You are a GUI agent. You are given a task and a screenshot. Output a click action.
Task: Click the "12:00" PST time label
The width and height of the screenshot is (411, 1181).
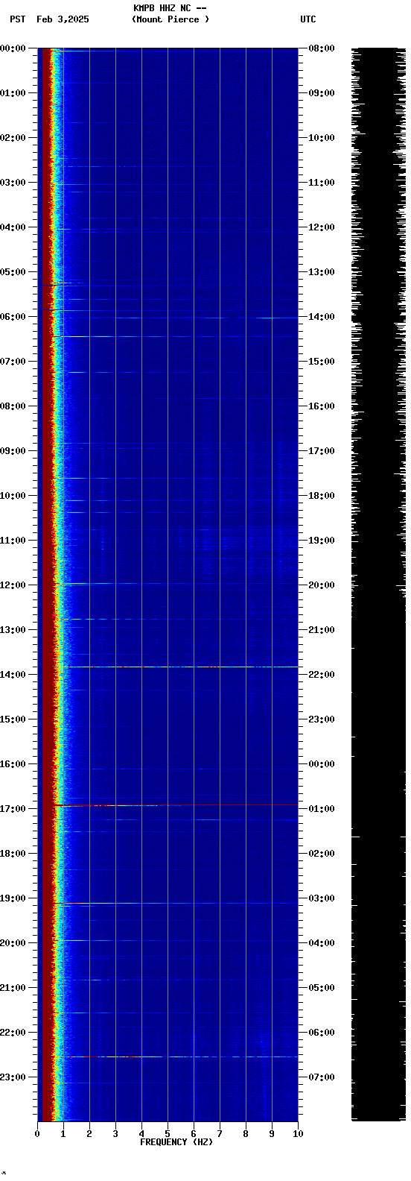pyautogui.click(x=13, y=585)
